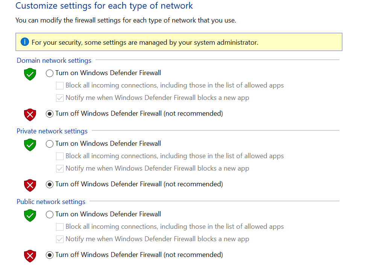Toggle Notify me checkbox under Domain network
Image resolution: width=388 pixels, height=278 pixels.
60,98
